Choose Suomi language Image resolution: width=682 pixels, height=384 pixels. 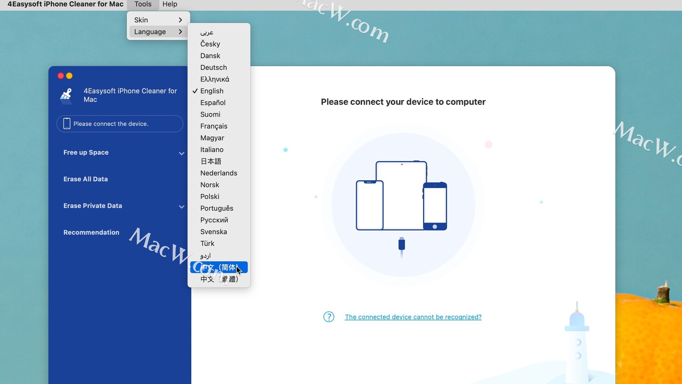pos(219,114)
